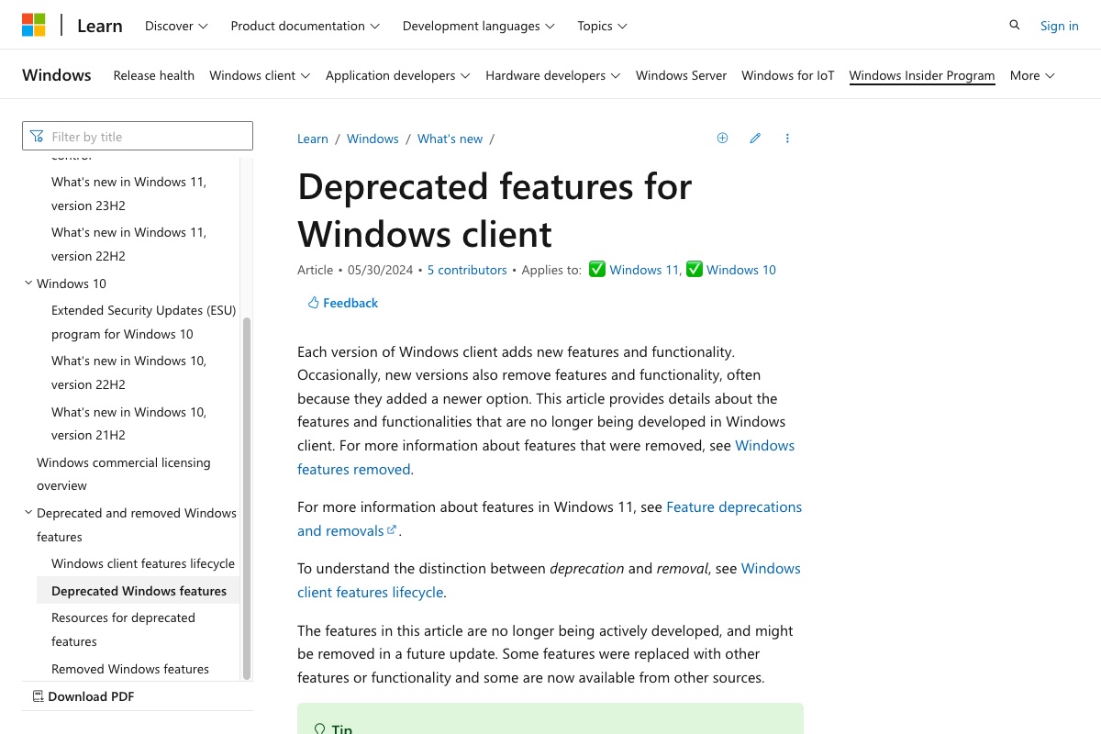Screen dimensions: 1101x734
Task: Open the Release health tab
Action: tap(154, 75)
